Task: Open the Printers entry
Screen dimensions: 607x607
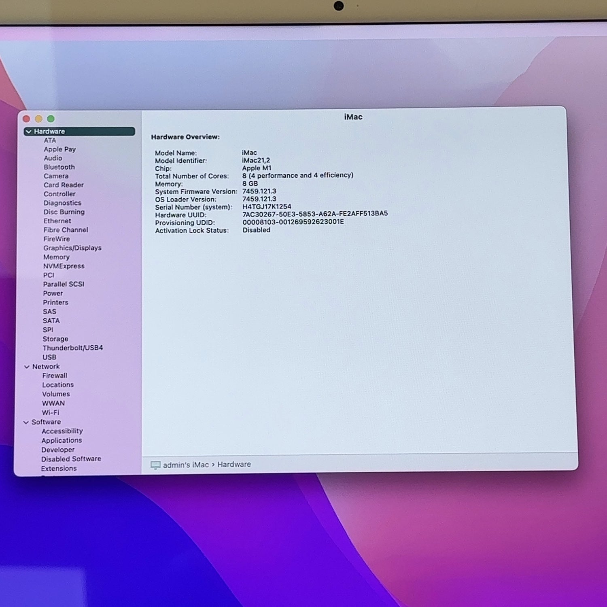Action: click(55, 302)
